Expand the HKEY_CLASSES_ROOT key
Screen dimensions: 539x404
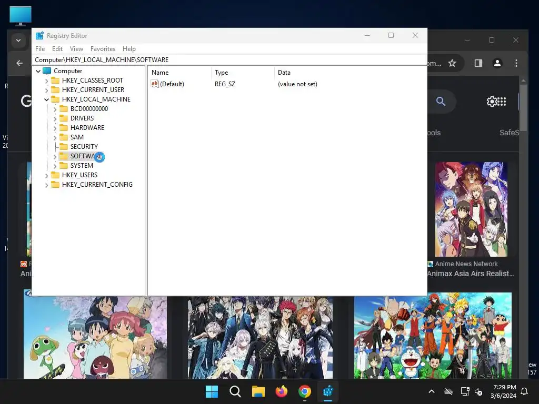coord(46,80)
